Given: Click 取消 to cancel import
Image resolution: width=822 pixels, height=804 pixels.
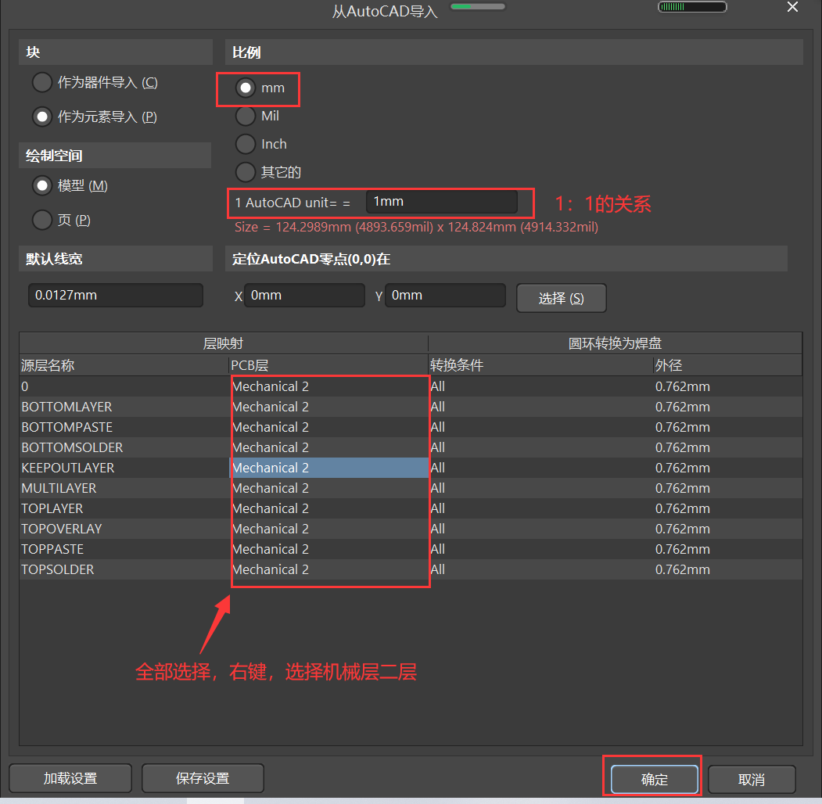Looking at the screenshot, I should click(752, 780).
